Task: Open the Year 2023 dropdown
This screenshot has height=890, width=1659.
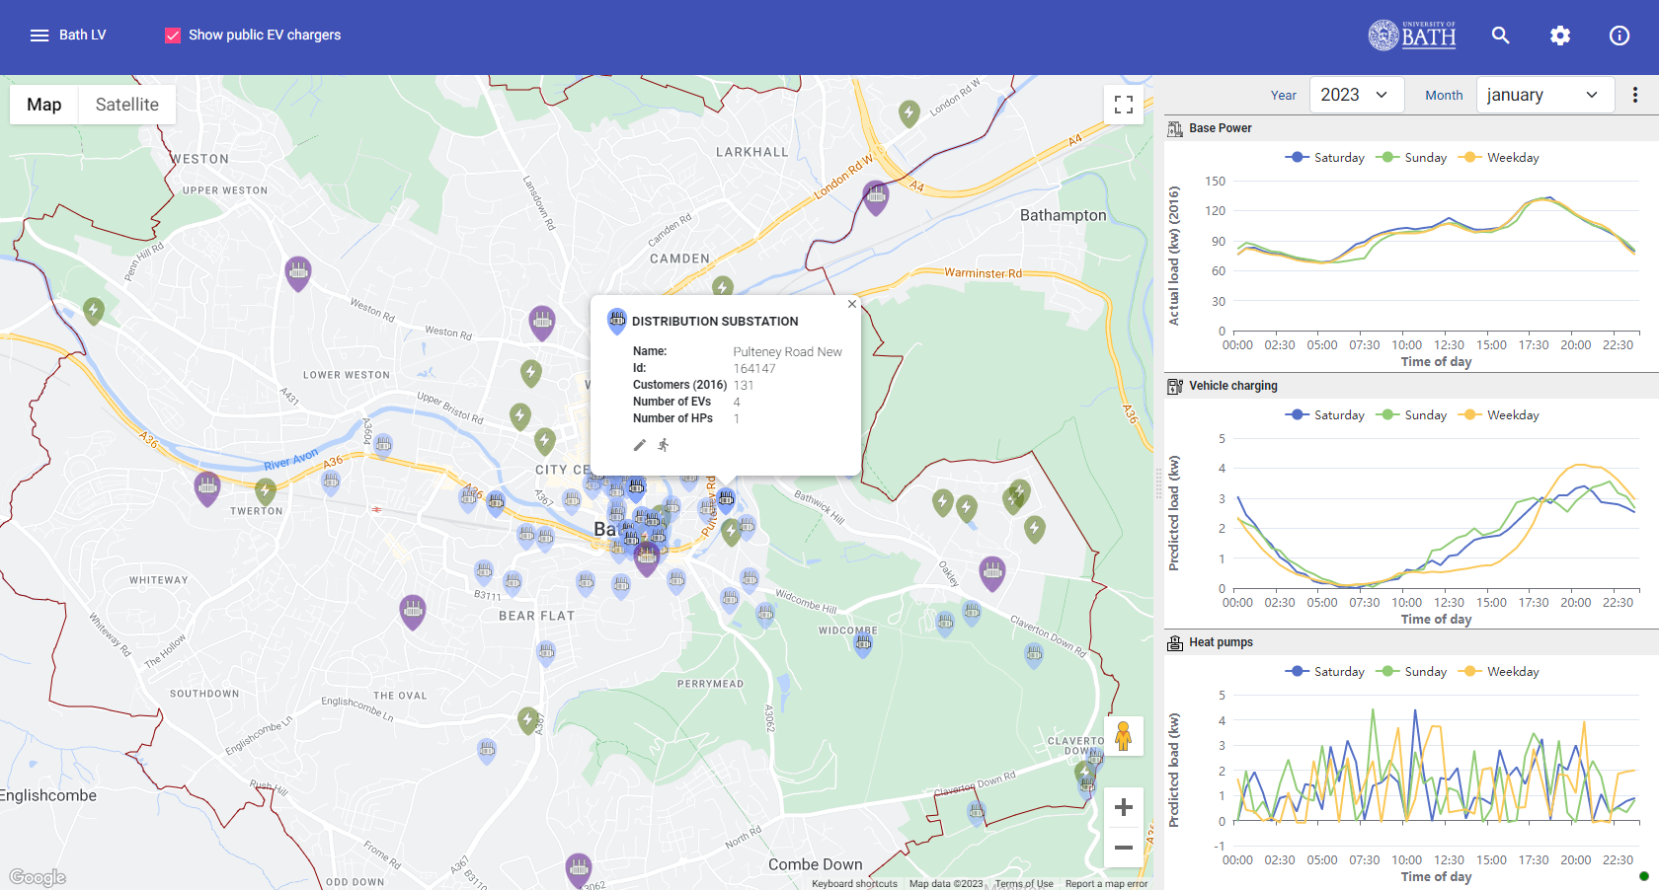Action: [1354, 95]
